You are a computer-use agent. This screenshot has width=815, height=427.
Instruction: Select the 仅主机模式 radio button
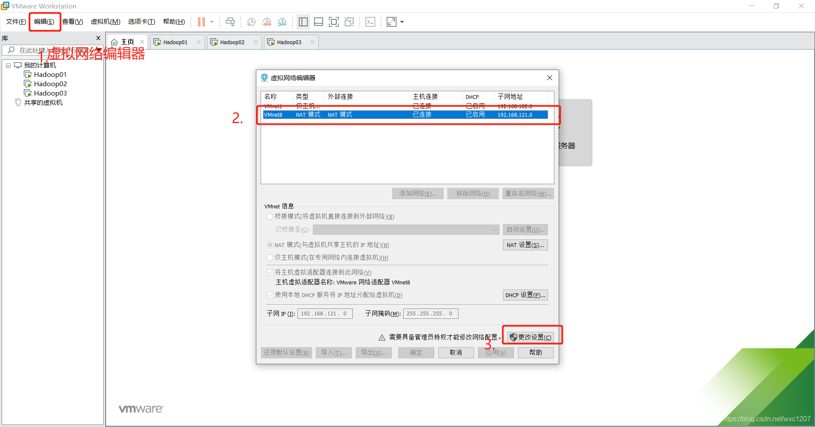[x=270, y=258]
